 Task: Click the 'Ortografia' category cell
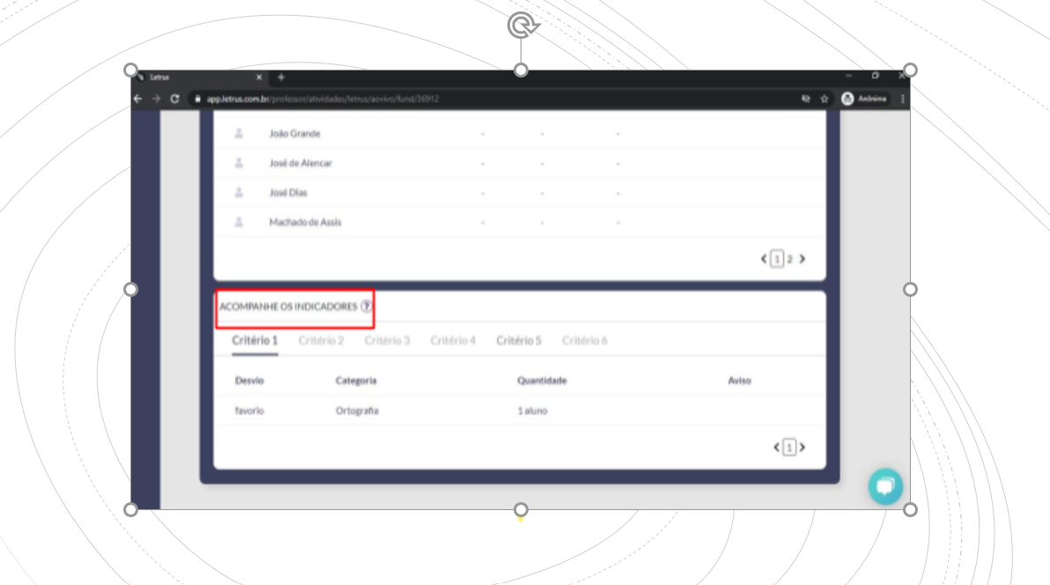357,411
